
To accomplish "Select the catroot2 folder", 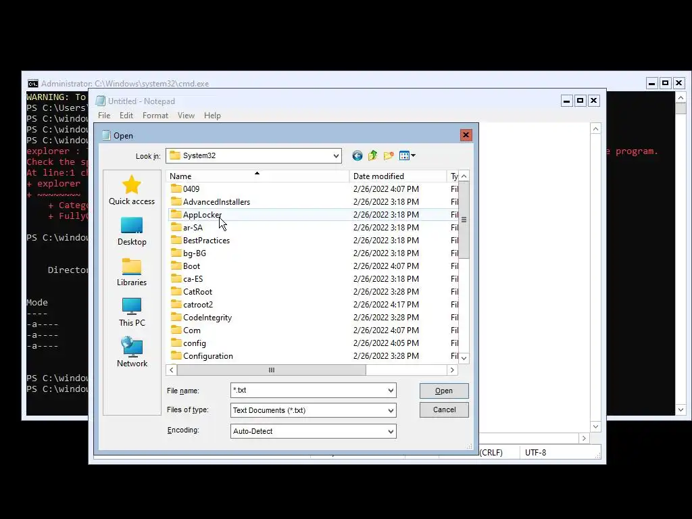I will click(198, 305).
